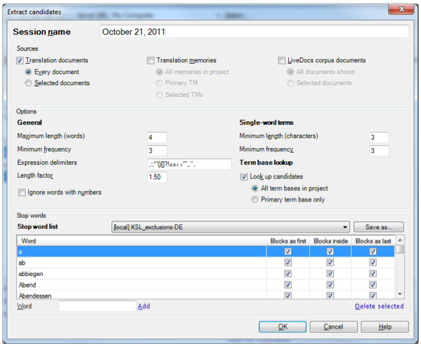The width and height of the screenshot is (421, 346).
Task: Click the Save as... button
Action: coord(379,227)
